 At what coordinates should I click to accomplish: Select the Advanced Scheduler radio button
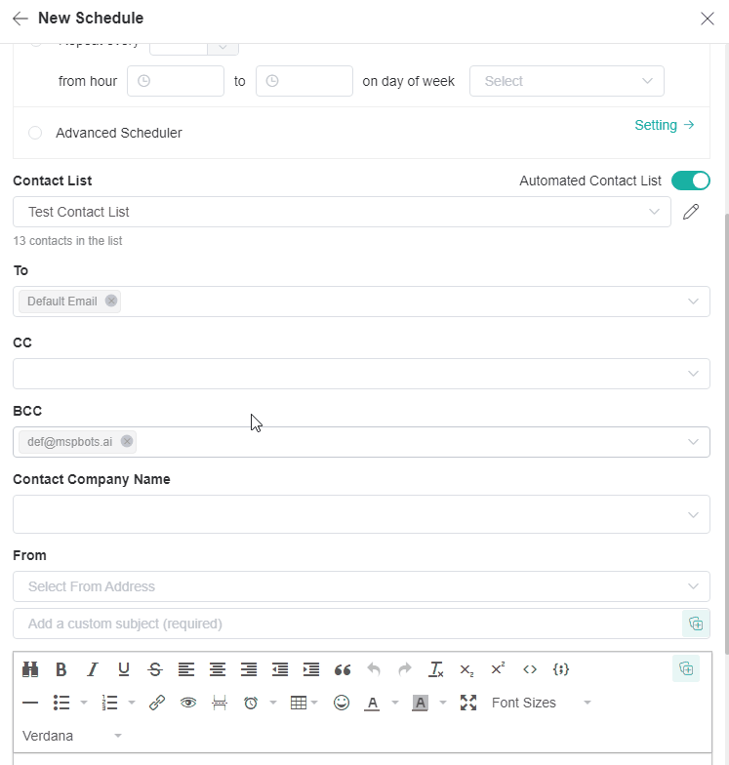[35, 133]
